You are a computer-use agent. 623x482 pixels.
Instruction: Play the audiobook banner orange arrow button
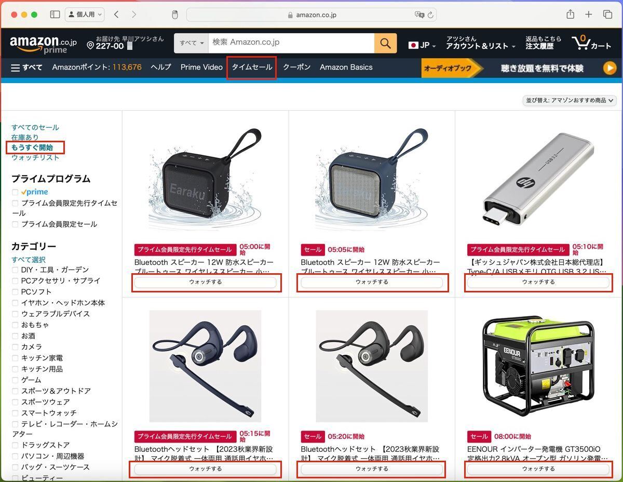click(x=610, y=68)
